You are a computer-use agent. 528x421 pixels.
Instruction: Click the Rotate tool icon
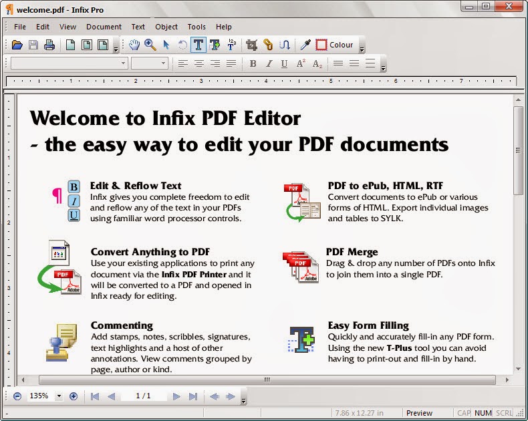tap(182, 45)
